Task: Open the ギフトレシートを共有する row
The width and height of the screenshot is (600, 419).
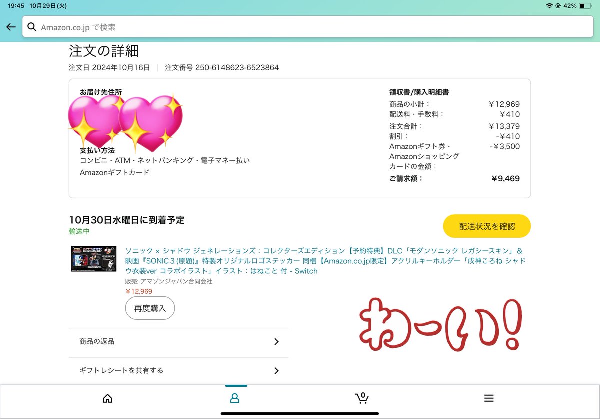Action: coord(178,371)
